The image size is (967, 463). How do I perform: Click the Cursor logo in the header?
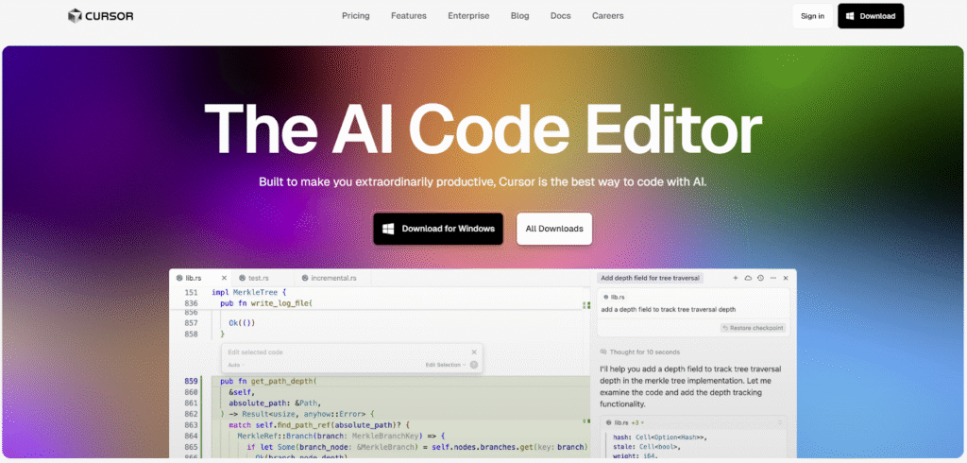pyautogui.click(x=100, y=16)
